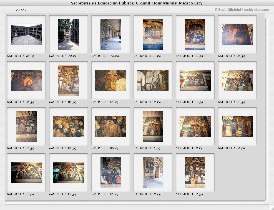Image resolution: width=274 pixels, height=210 pixels.
Task: Click the filename label 6A1-RD-SE-1-D4.jpg
Action: point(63,148)
